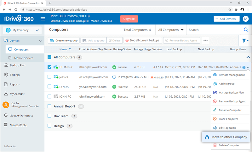This screenshot has width=252, height=152.
Task: Open My Account in the sidebar
Action: 14,94
